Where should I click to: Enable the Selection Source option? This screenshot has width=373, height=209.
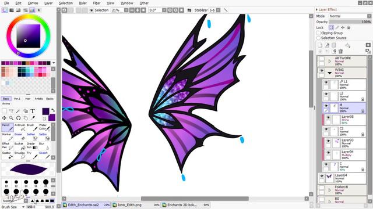(319, 38)
